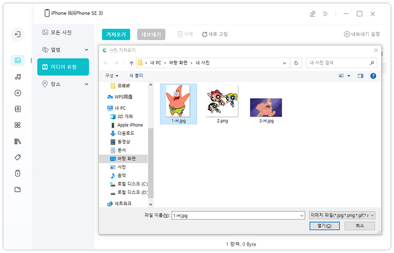The width and height of the screenshot is (394, 253).
Task: Select 로컬 디스크 (C:) in tree
Action: 129,184
